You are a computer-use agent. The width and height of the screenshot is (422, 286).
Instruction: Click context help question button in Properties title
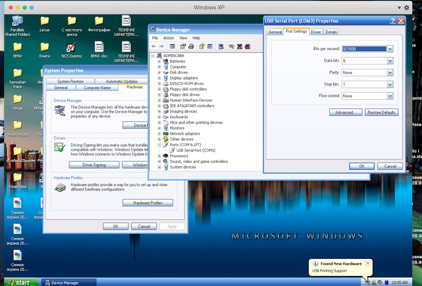tap(393, 21)
